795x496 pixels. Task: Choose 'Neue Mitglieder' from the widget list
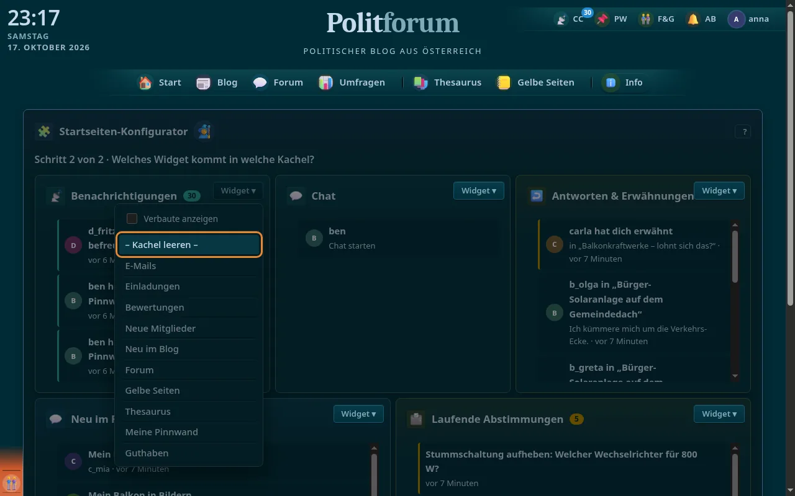(x=189, y=329)
